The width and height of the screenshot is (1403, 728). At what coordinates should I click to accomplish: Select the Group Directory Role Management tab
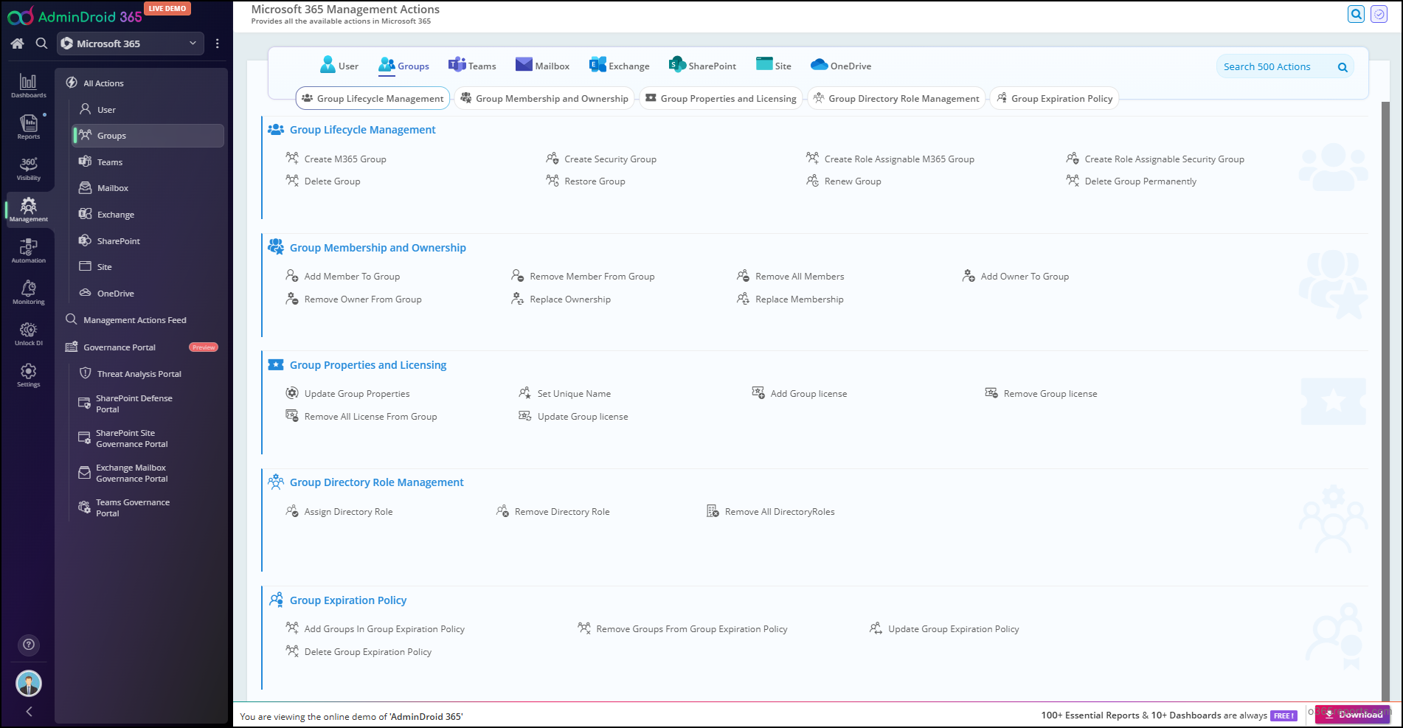click(x=896, y=98)
